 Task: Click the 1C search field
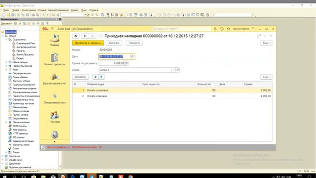tap(181, 29)
